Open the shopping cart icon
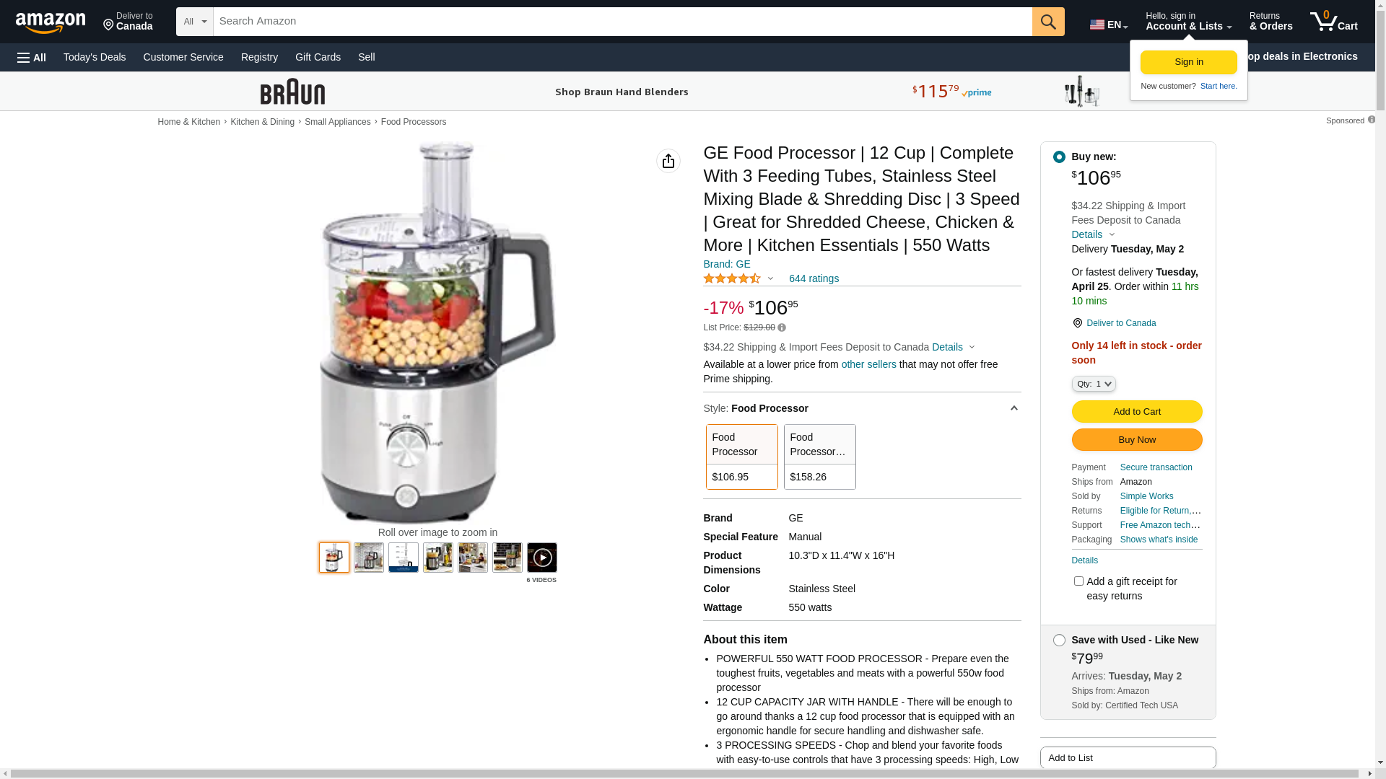 pos(1334,22)
